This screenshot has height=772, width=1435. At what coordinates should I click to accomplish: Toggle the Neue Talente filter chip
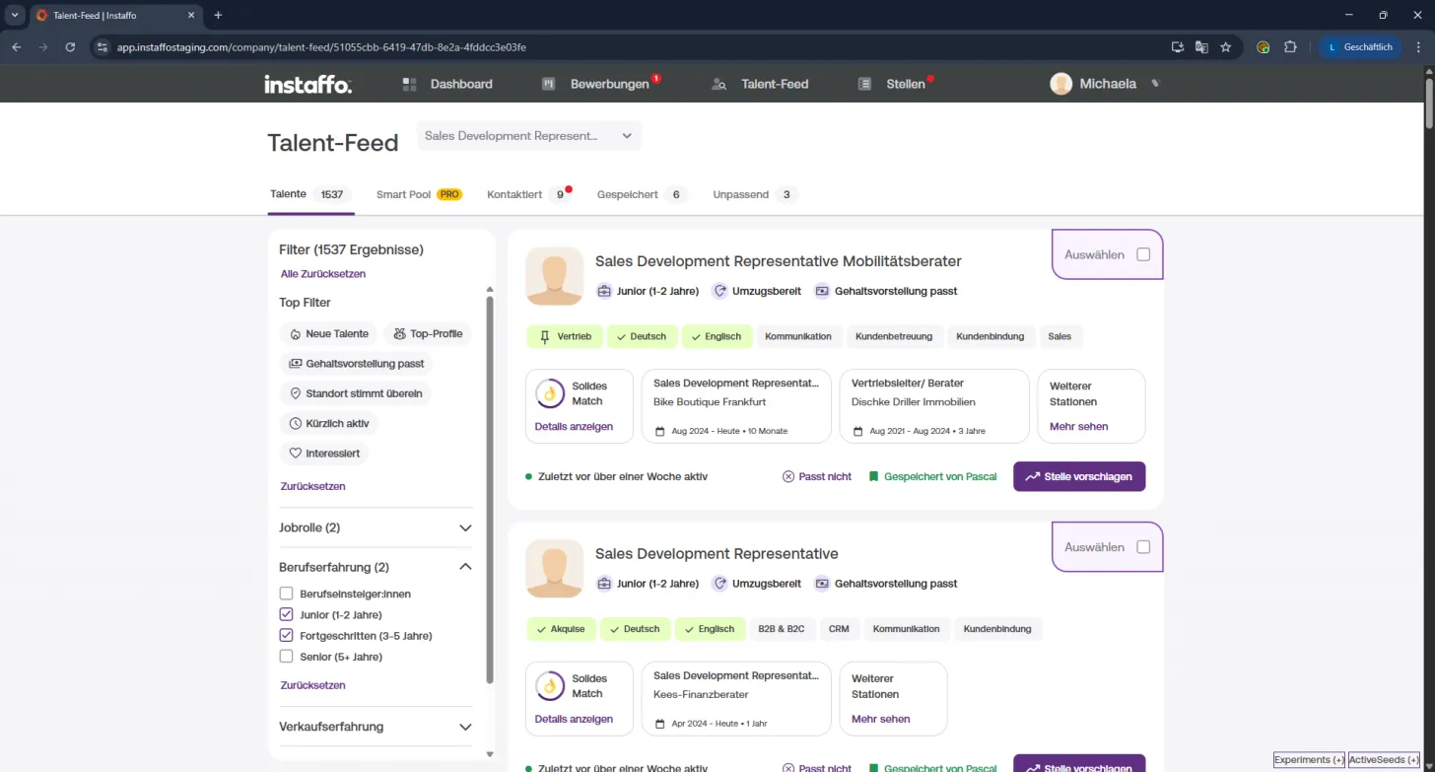coord(328,334)
